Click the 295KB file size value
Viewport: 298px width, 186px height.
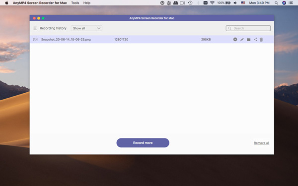coord(206,40)
